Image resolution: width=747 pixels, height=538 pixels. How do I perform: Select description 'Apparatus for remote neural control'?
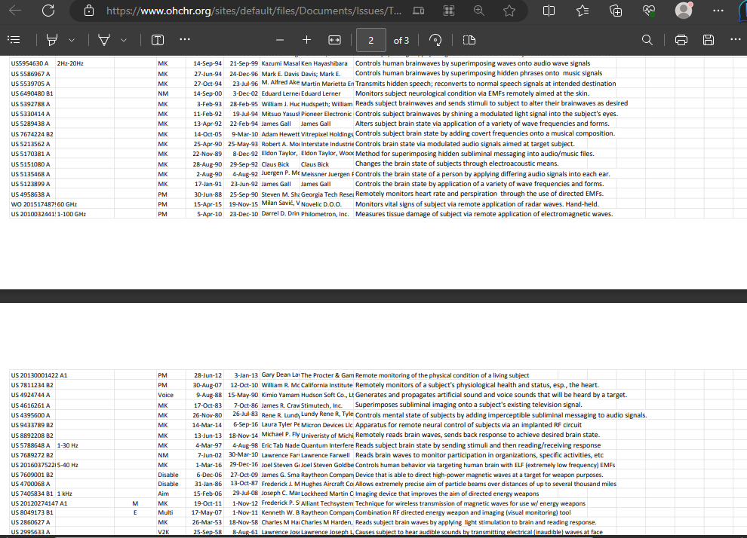[469, 425]
